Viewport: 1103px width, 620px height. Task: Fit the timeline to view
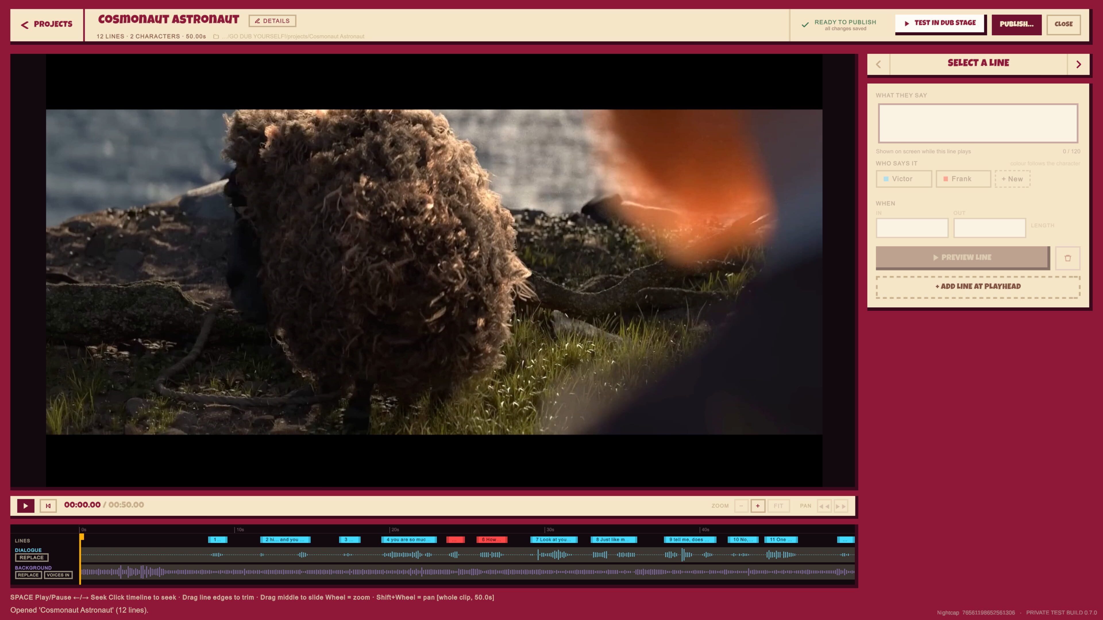pos(778,506)
